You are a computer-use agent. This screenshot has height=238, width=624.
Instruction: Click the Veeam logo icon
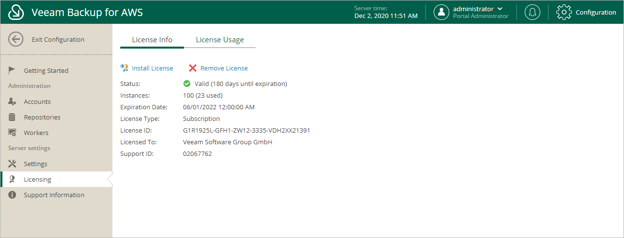[x=17, y=12]
